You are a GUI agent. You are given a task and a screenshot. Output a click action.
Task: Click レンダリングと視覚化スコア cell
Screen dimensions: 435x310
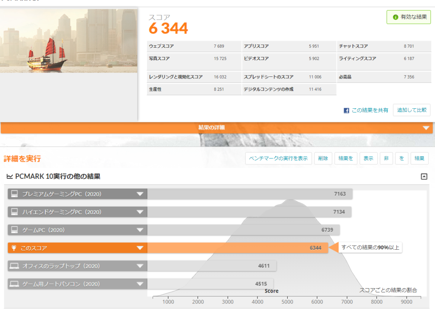[x=194, y=77]
